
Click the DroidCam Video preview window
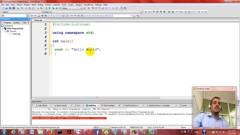coord(214,109)
